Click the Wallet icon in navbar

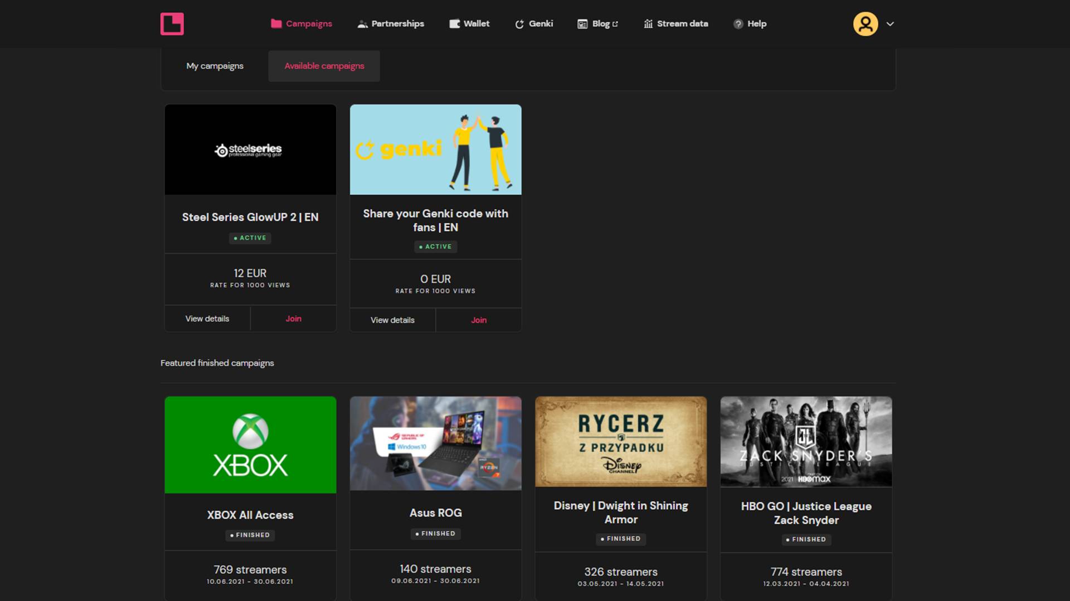[x=455, y=24]
